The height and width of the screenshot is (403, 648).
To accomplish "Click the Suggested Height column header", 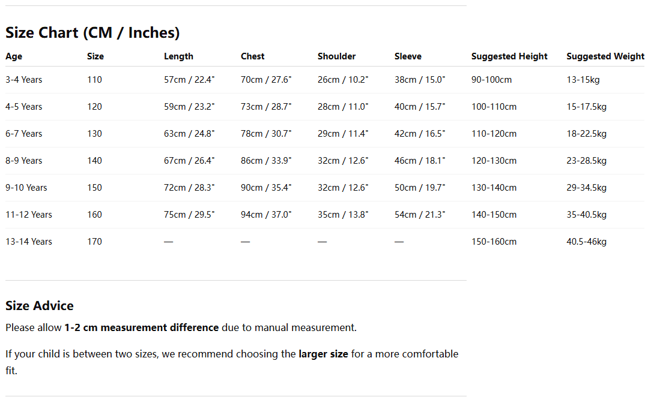I will click(x=509, y=56).
